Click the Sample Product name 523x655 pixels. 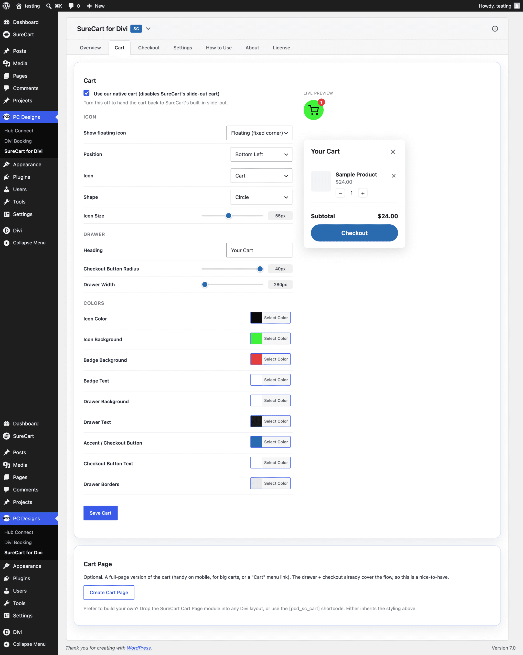tap(356, 174)
